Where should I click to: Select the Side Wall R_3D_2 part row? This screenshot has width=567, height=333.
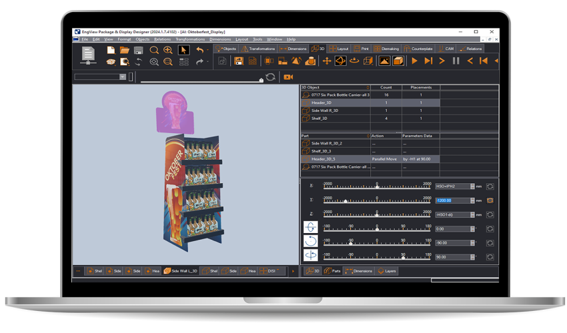(370, 143)
